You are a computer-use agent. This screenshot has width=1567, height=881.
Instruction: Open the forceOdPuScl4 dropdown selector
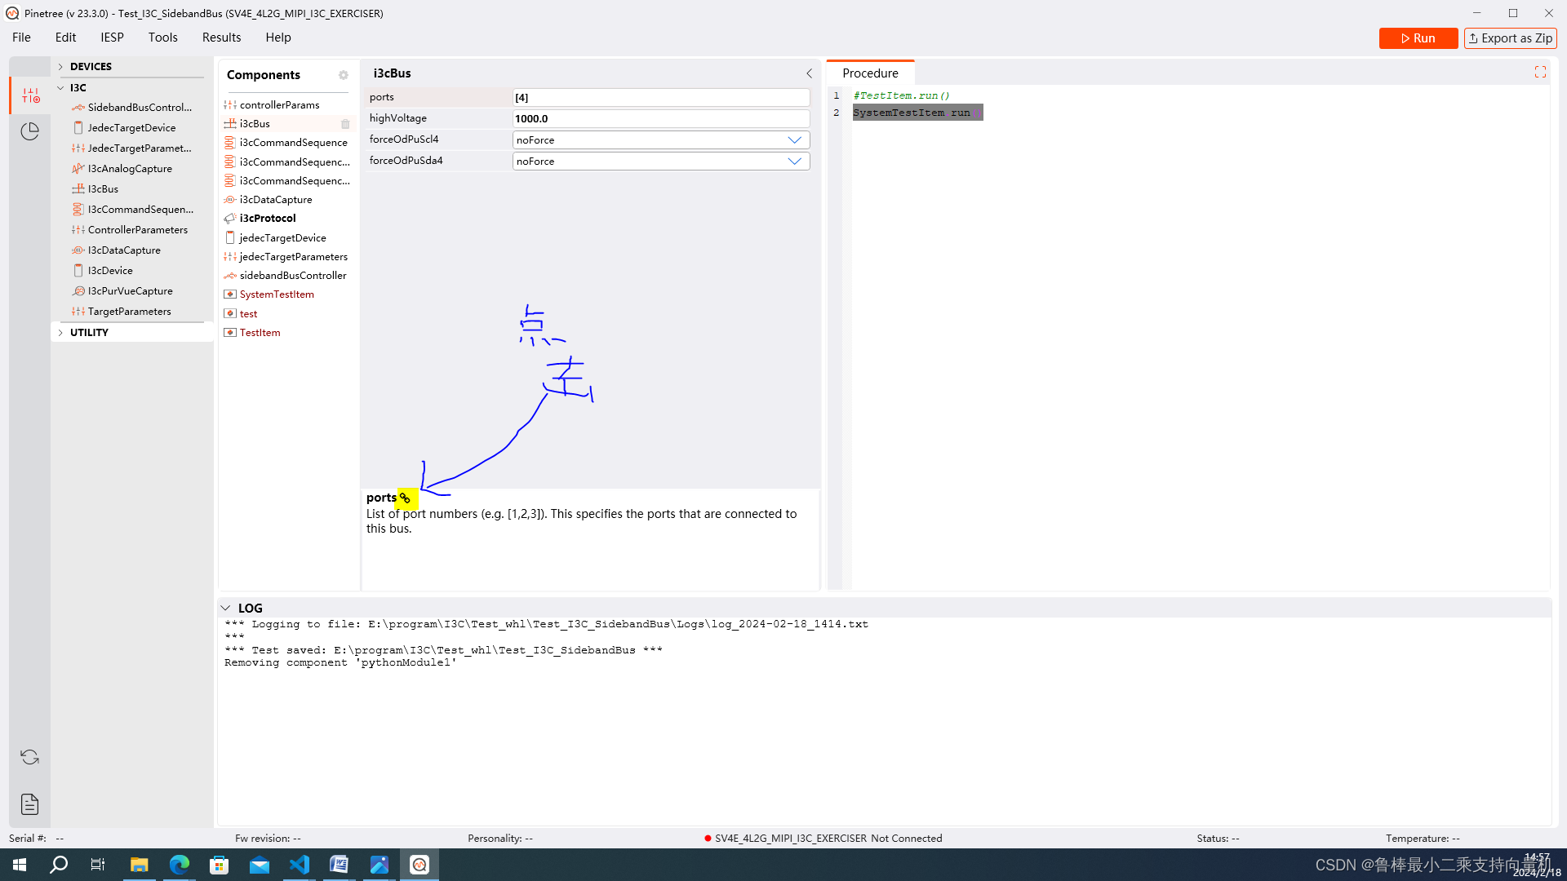[x=796, y=139]
